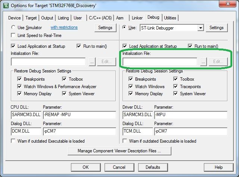Enable debugger Warn if outdated Executable

[125, 141]
